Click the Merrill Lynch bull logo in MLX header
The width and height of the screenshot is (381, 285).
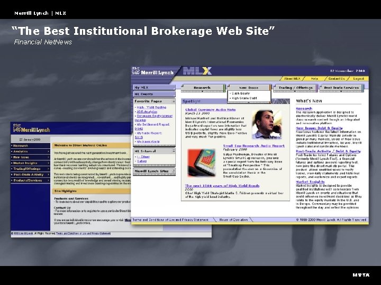(136, 71)
